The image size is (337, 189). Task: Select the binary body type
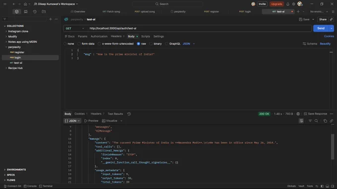click(151, 43)
